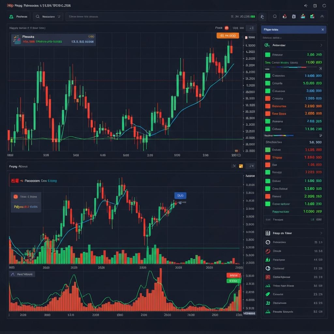Image resolution: width=334 pixels, height=334 pixels.
Task: Click the circular indicator icon beside the search bar
Action: pyautogui.click(x=262, y=16)
